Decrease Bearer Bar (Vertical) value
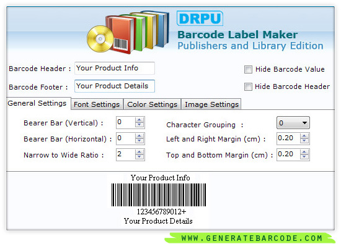The width and height of the screenshot is (341, 244). [139, 125]
